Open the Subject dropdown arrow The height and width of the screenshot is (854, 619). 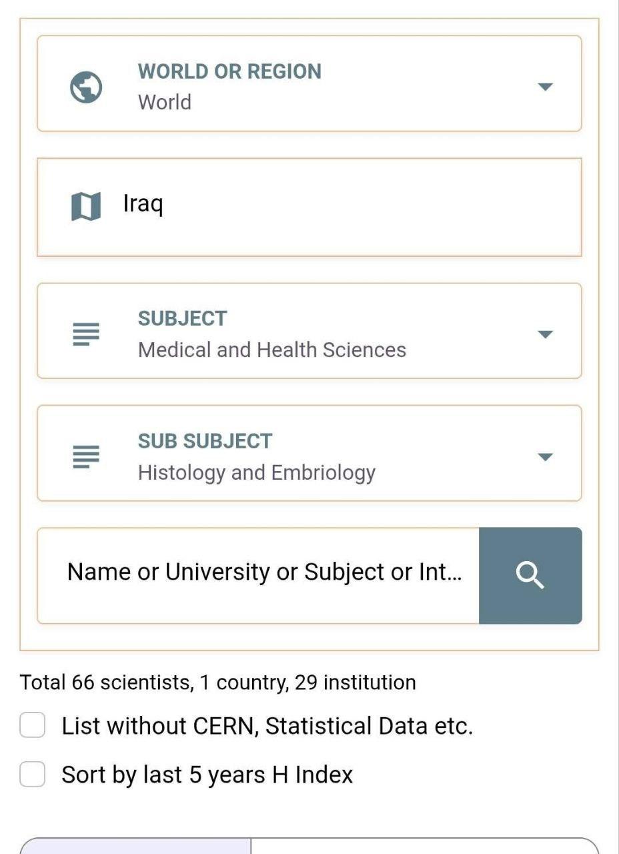tap(545, 334)
